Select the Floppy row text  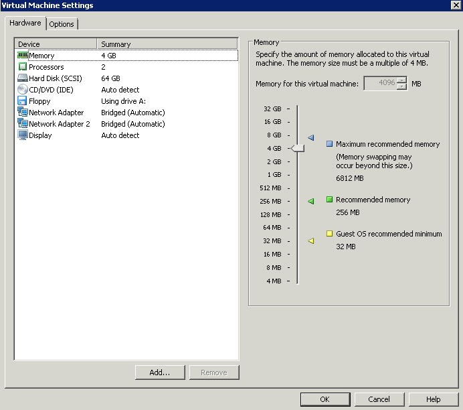(x=39, y=101)
